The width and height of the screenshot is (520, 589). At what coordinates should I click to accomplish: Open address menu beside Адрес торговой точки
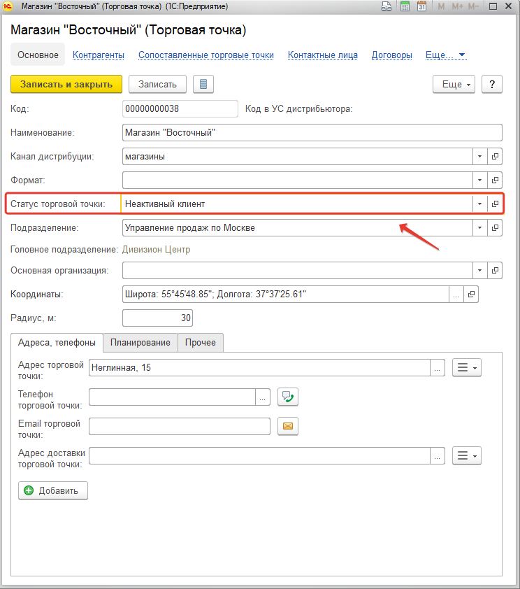click(466, 367)
